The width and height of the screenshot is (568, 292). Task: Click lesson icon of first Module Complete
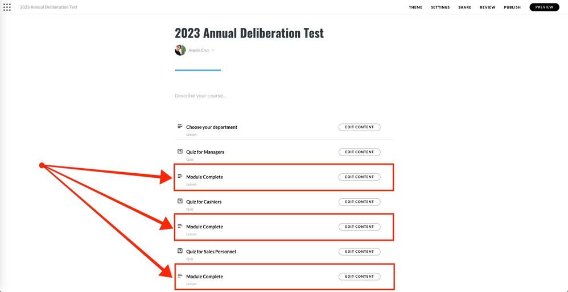coord(180,176)
